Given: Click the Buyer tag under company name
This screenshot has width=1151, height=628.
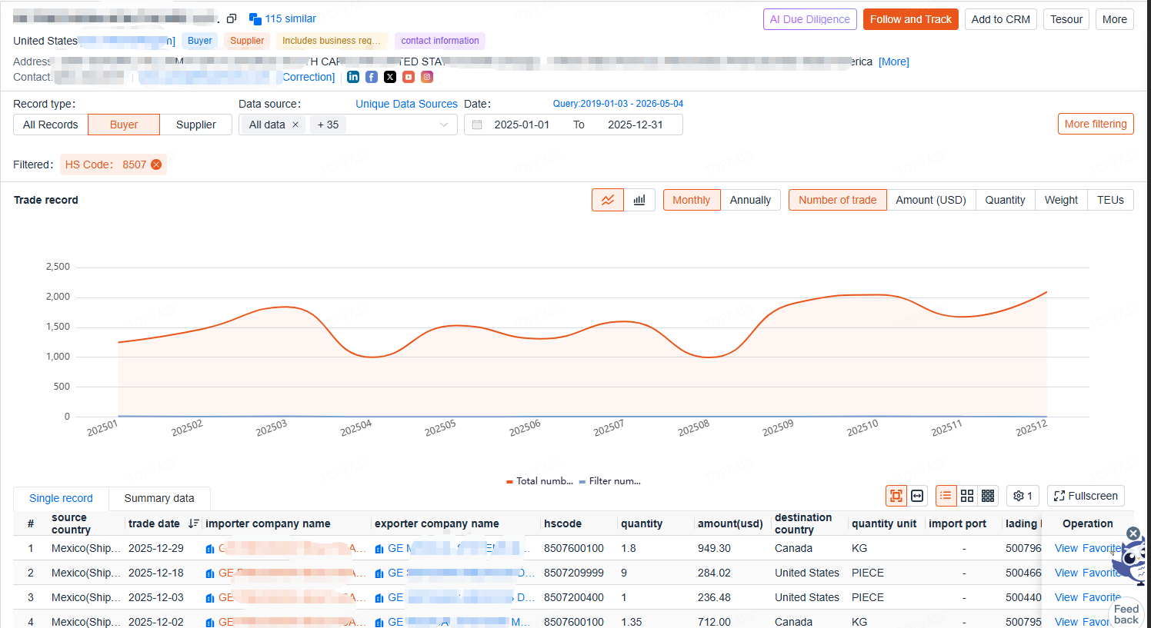Looking at the screenshot, I should coord(200,41).
